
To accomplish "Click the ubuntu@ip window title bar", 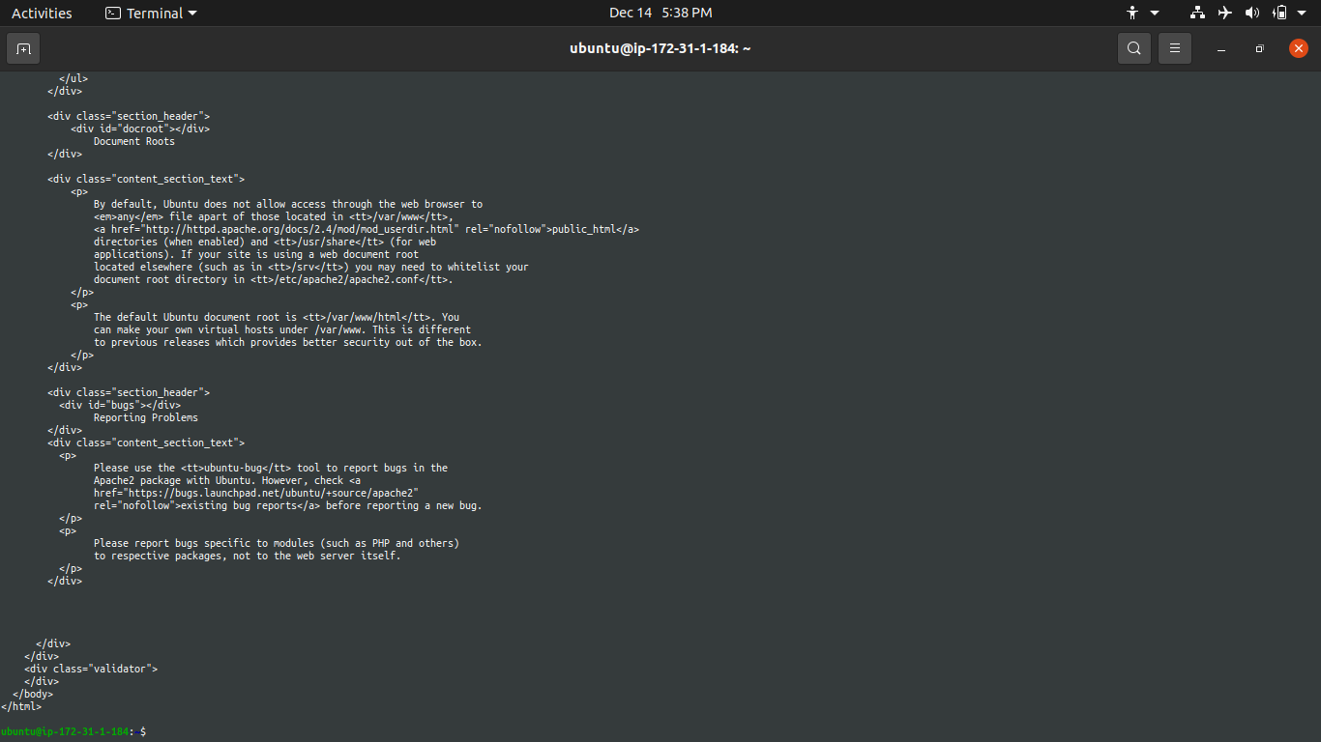I will pos(660,47).
